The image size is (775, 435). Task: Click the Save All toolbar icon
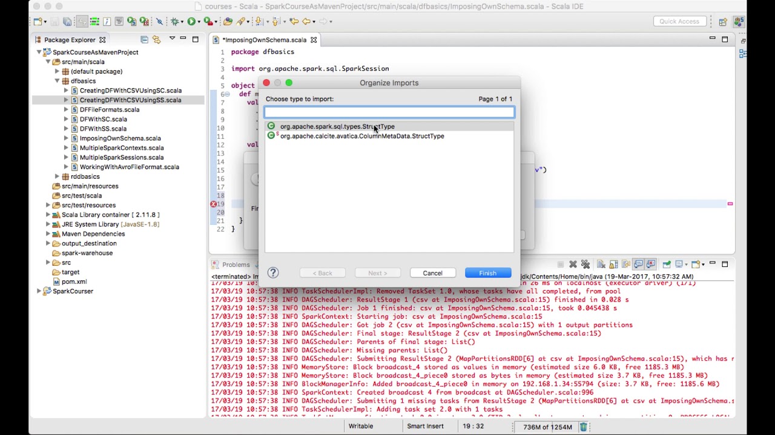coord(67,22)
